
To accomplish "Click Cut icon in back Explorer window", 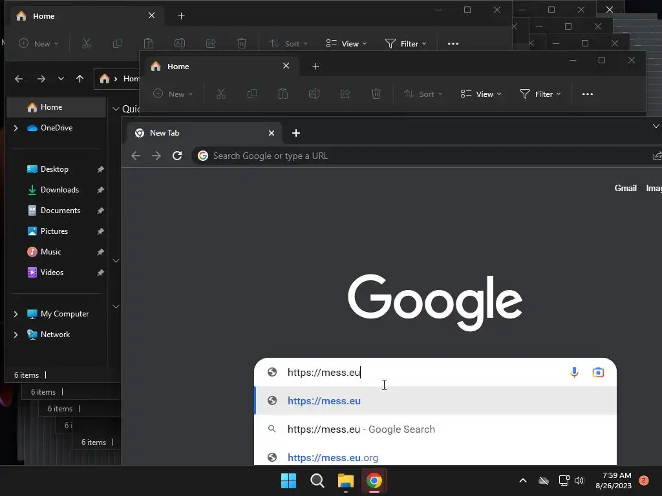I will pyautogui.click(x=86, y=43).
